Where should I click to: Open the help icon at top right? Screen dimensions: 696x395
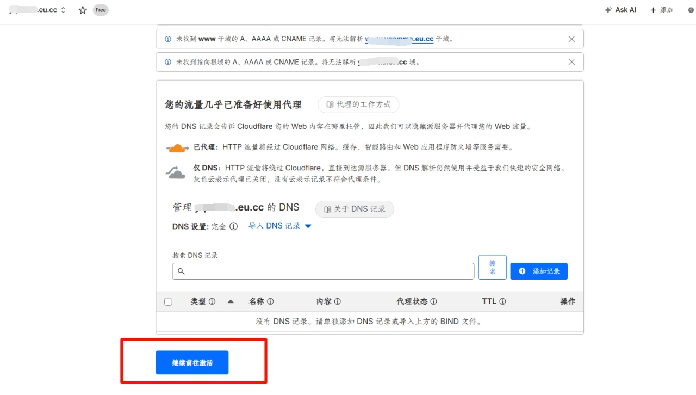(691, 10)
